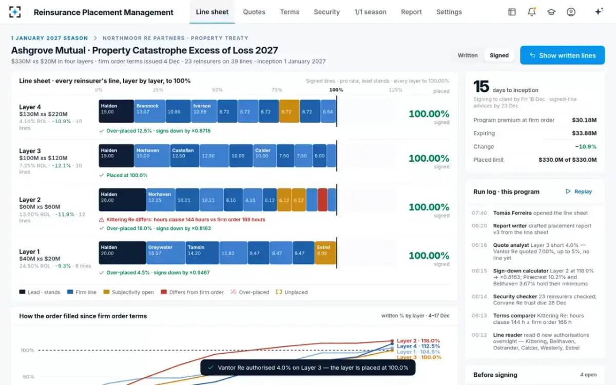Click the Expiring value $33.88M

tap(584, 133)
